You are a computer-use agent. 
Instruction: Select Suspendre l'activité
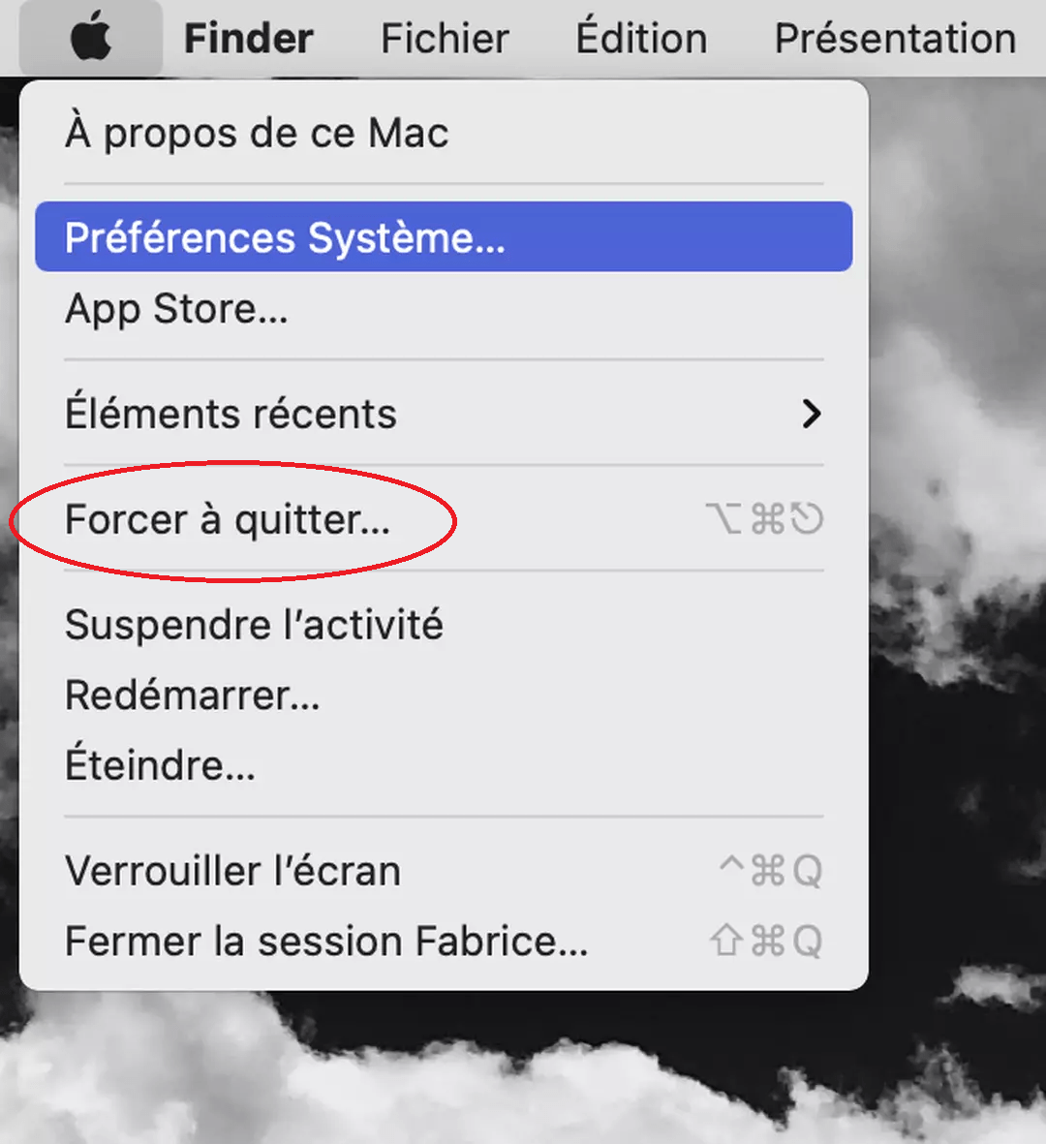coord(444,625)
